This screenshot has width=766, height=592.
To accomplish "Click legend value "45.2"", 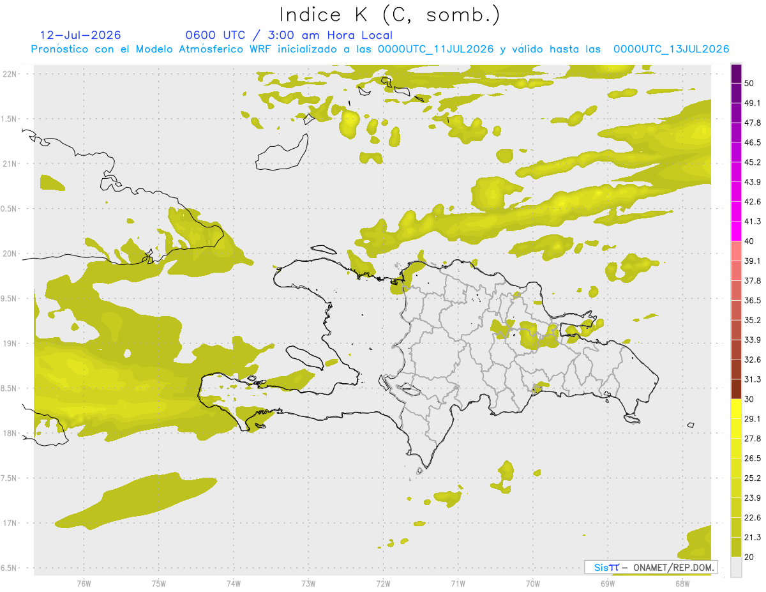I will point(753,162).
